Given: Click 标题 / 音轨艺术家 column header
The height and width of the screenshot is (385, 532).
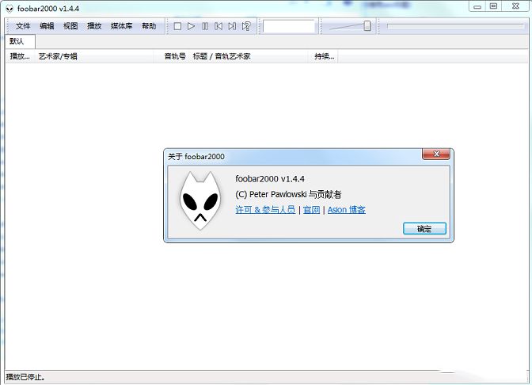Looking at the screenshot, I should coord(249,56).
